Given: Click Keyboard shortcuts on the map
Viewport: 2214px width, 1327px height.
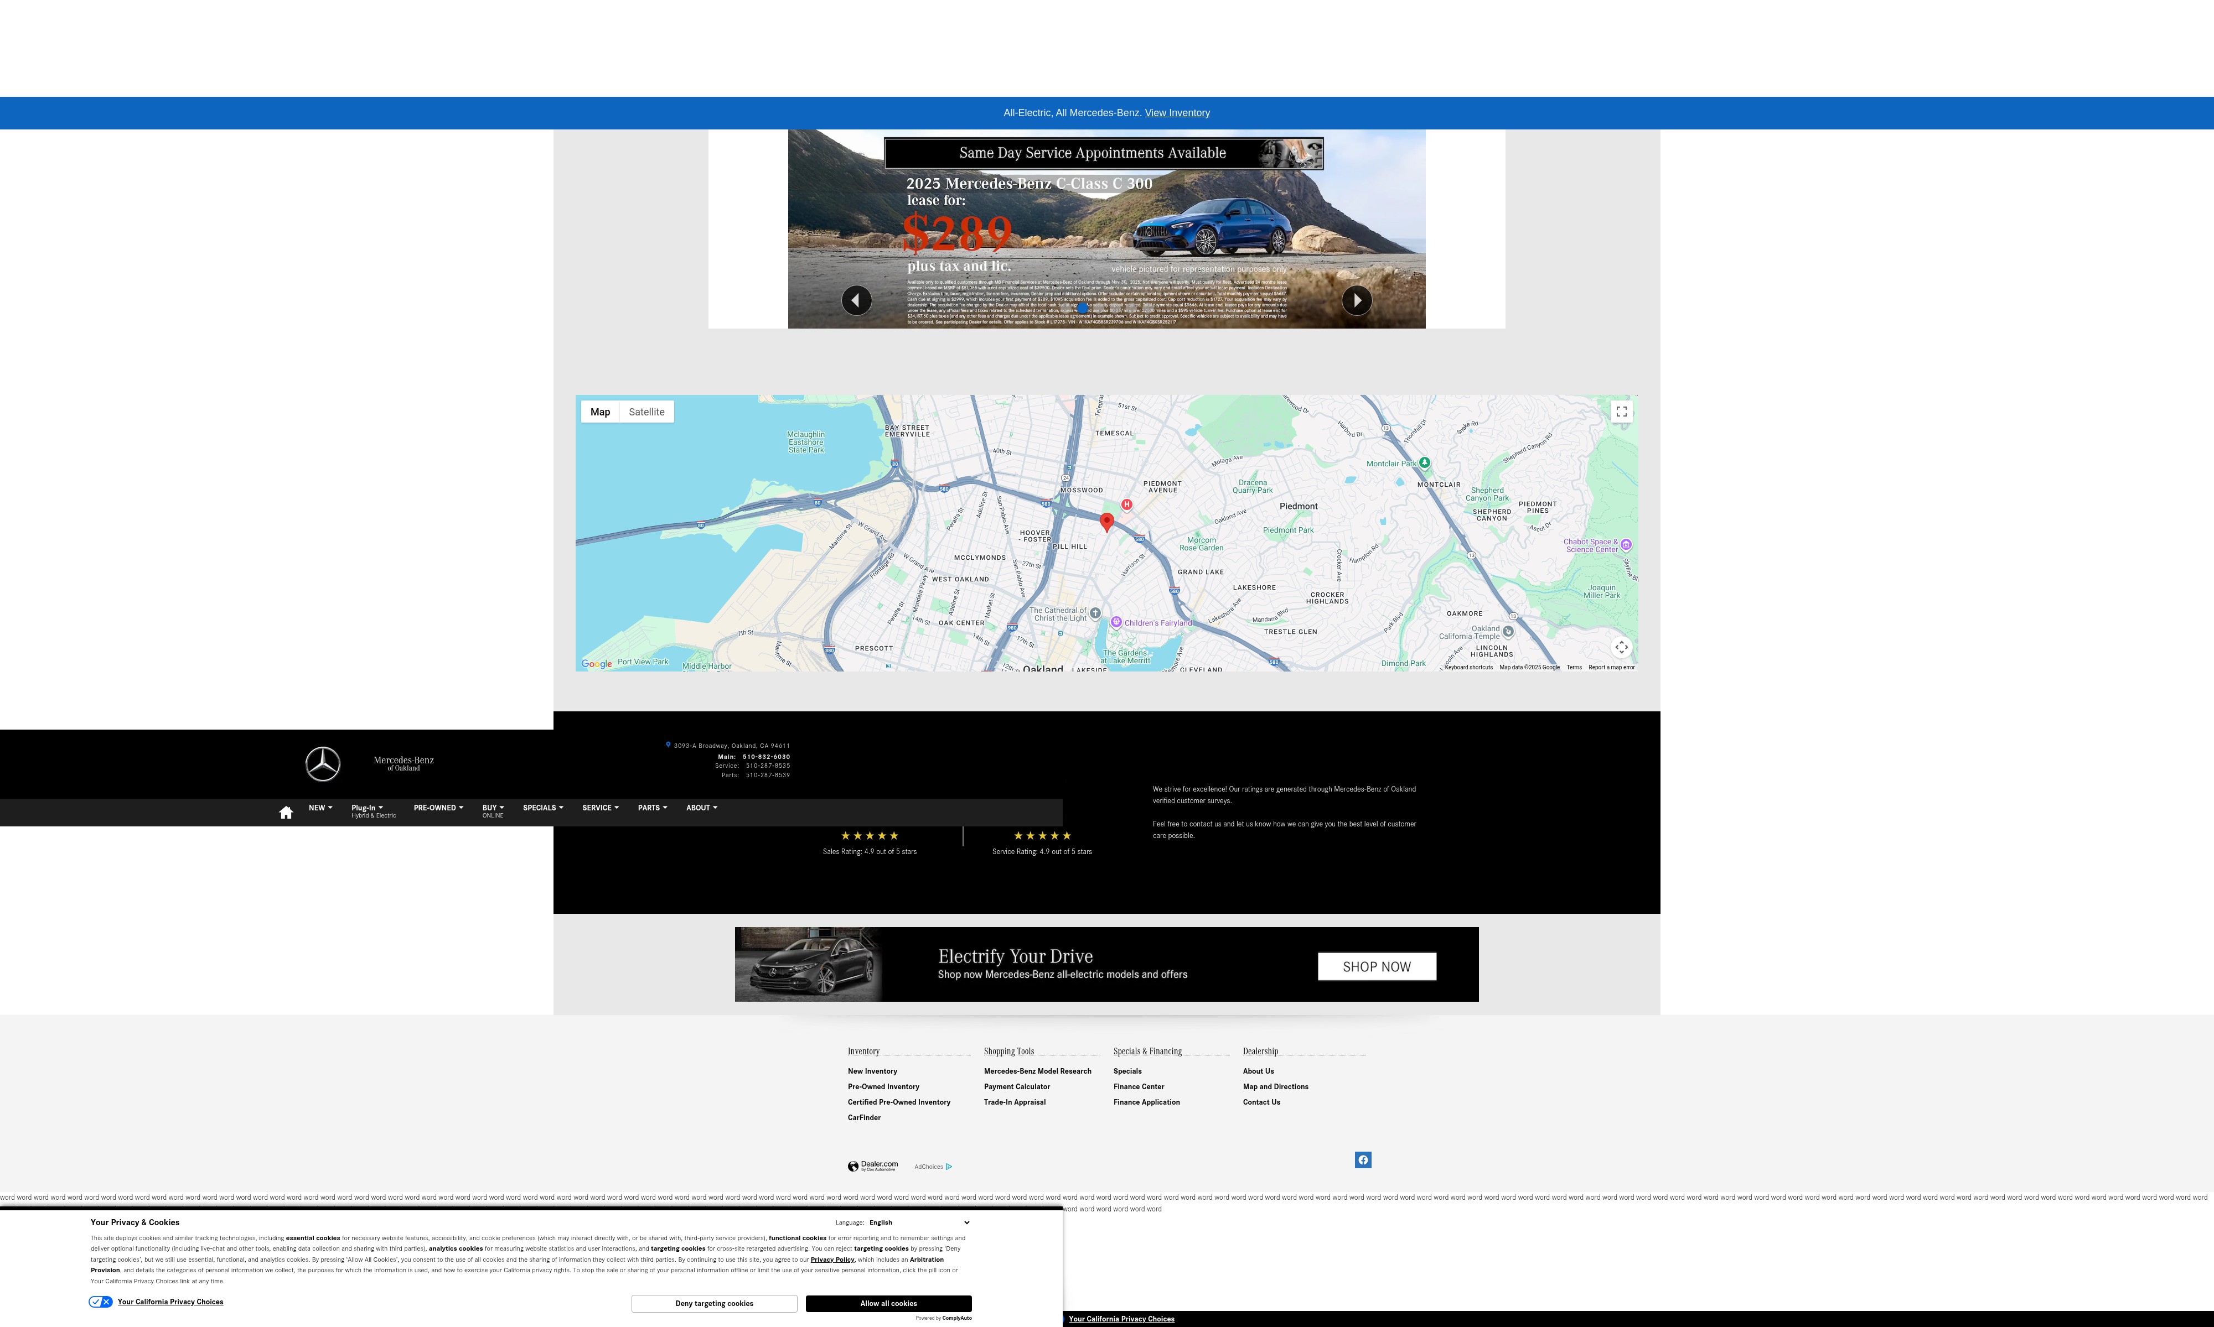Looking at the screenshot, I should coord(1469,667).
